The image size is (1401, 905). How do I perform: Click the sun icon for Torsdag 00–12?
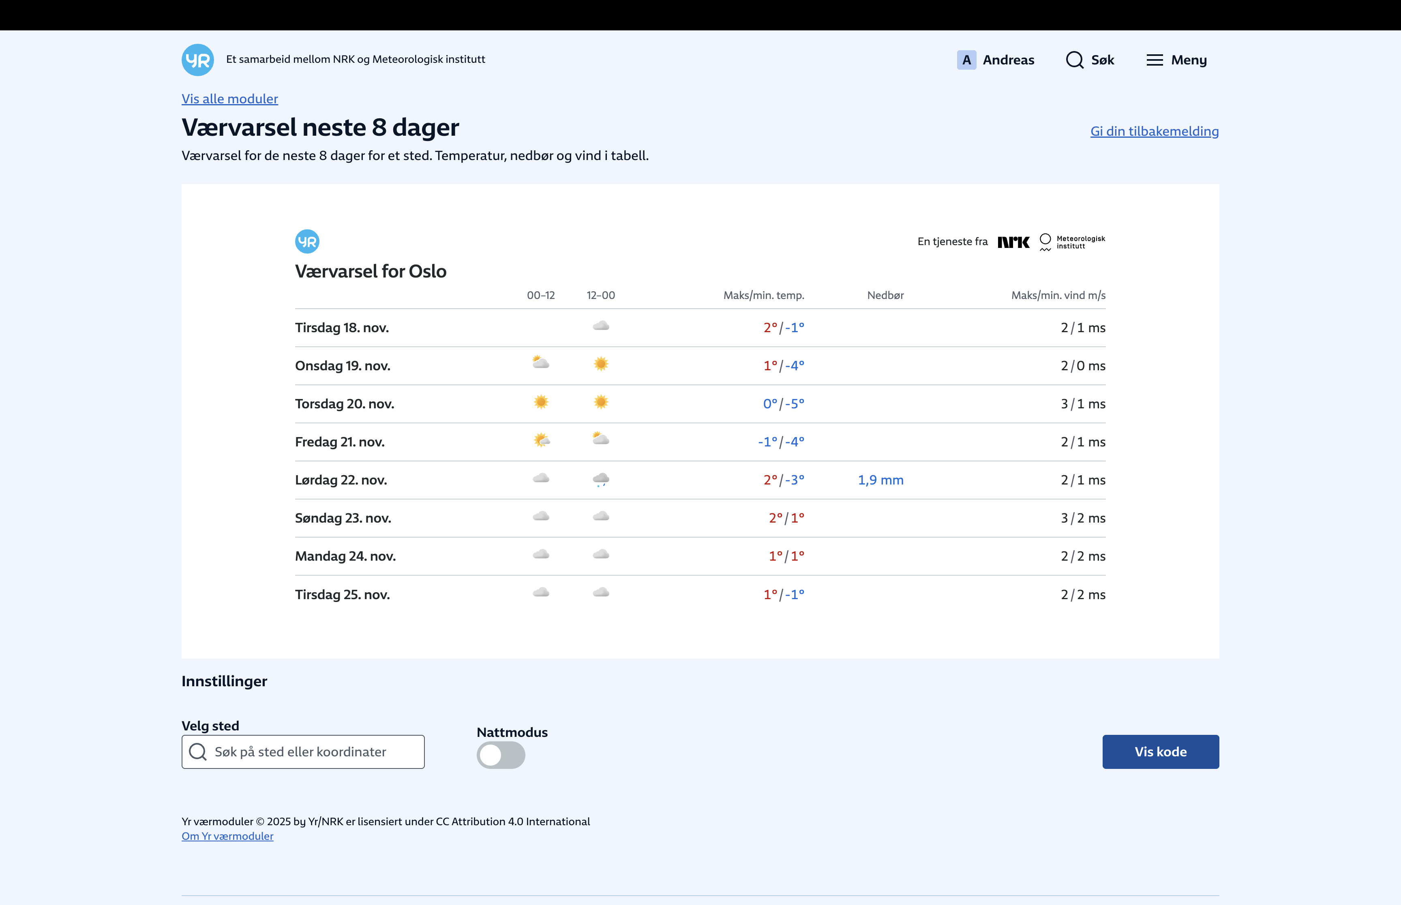click(540, 403)
